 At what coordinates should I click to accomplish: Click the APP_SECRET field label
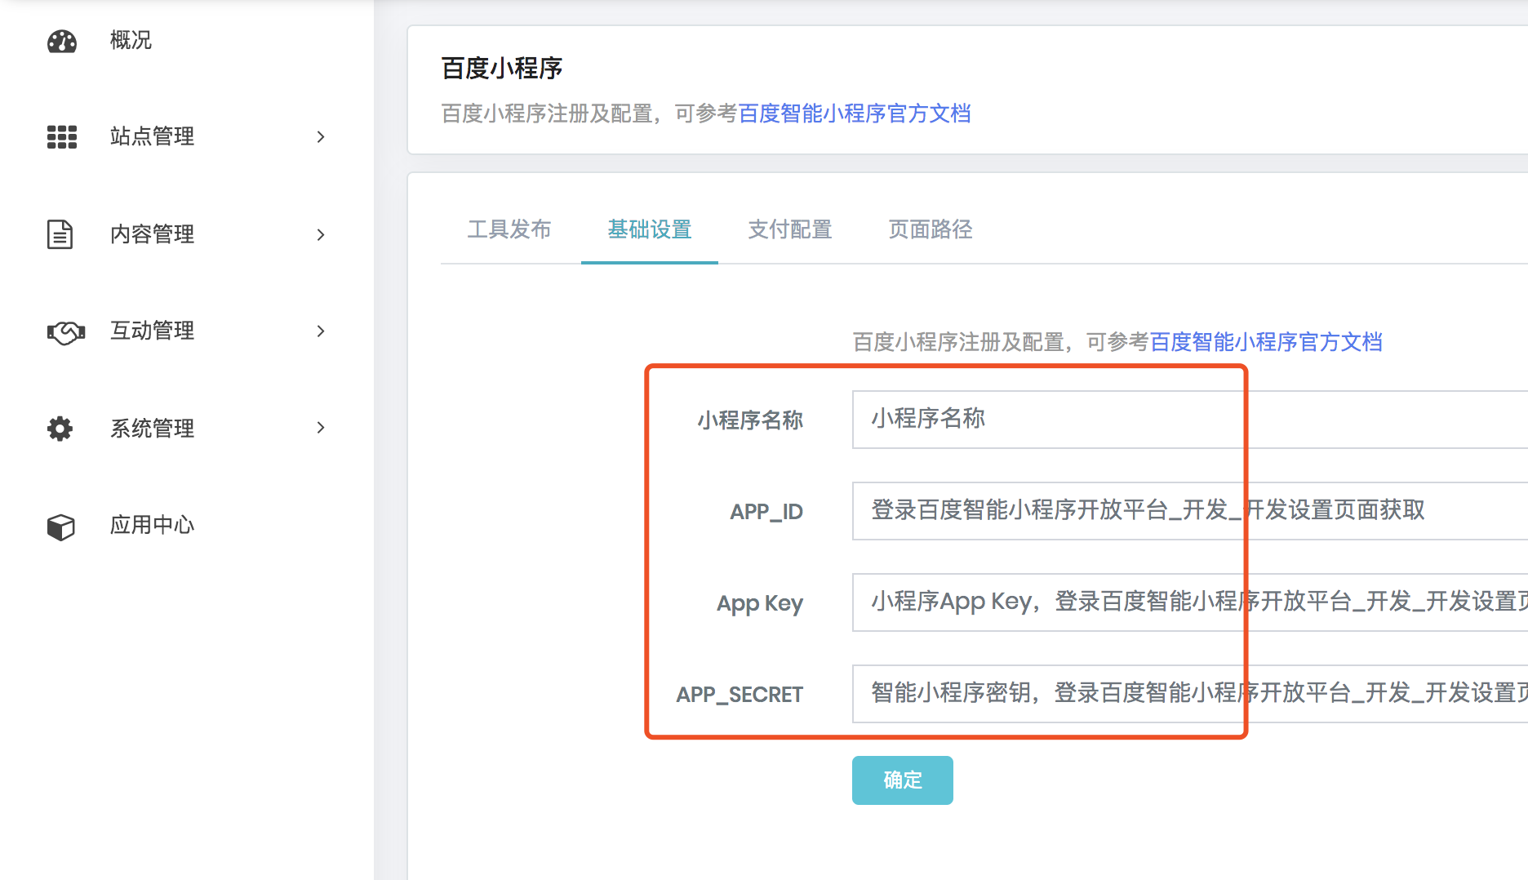pyautogui.click(x=740, y=695)
